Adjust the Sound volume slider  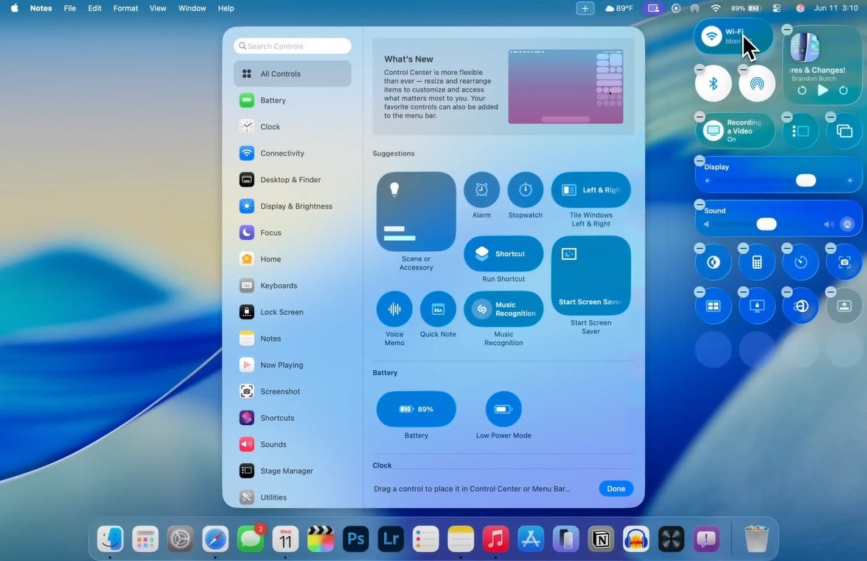[766, 224]
